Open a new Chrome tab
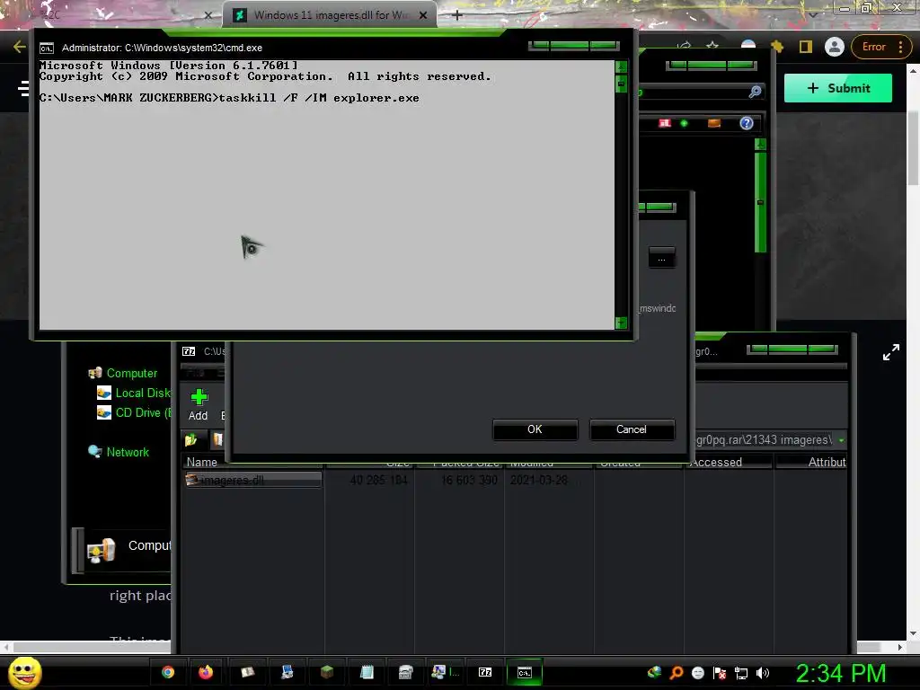 (x=457, y=15)
